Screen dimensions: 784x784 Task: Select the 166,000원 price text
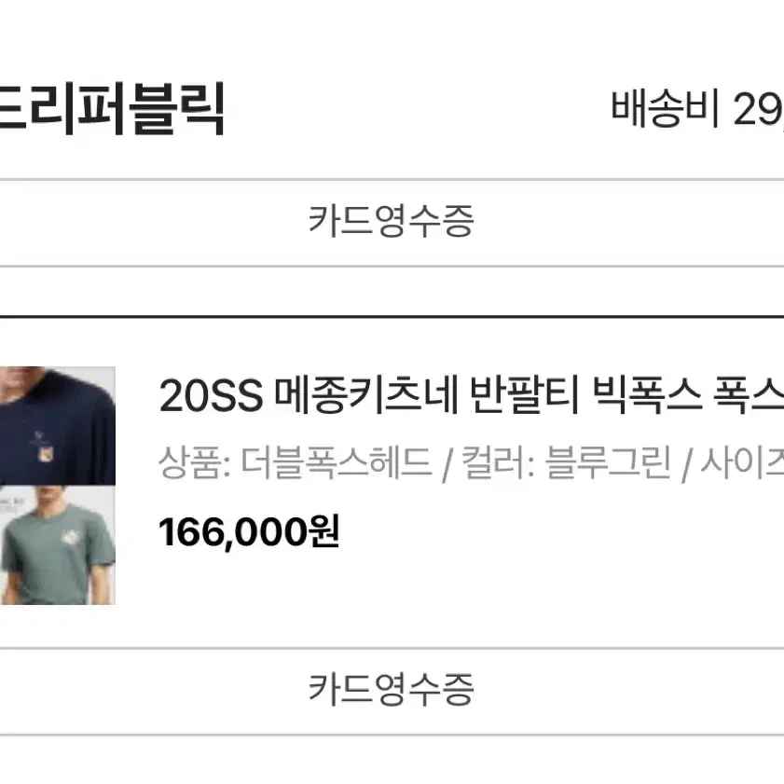tap(249, 532)
